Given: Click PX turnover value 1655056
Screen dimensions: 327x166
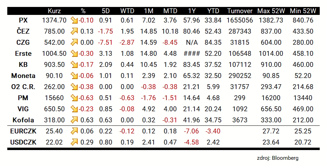Looking at the screenshot, I should (240, 20).
